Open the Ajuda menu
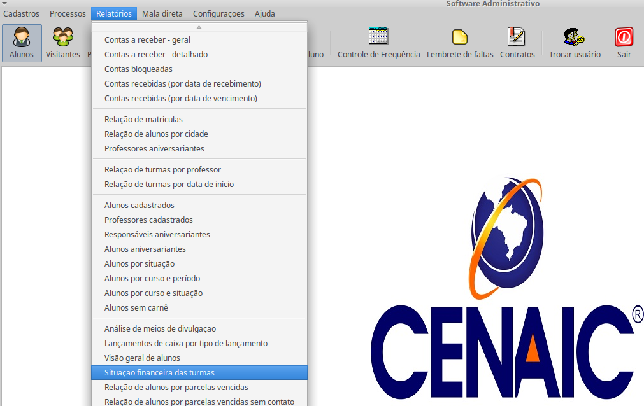644x406 pixels. point(265,13)
